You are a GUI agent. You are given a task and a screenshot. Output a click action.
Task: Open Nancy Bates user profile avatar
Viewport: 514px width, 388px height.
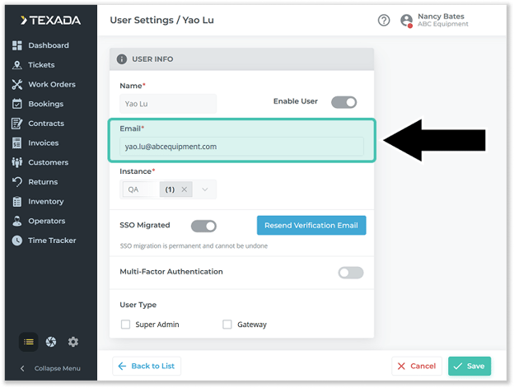[x=406, y=21]
